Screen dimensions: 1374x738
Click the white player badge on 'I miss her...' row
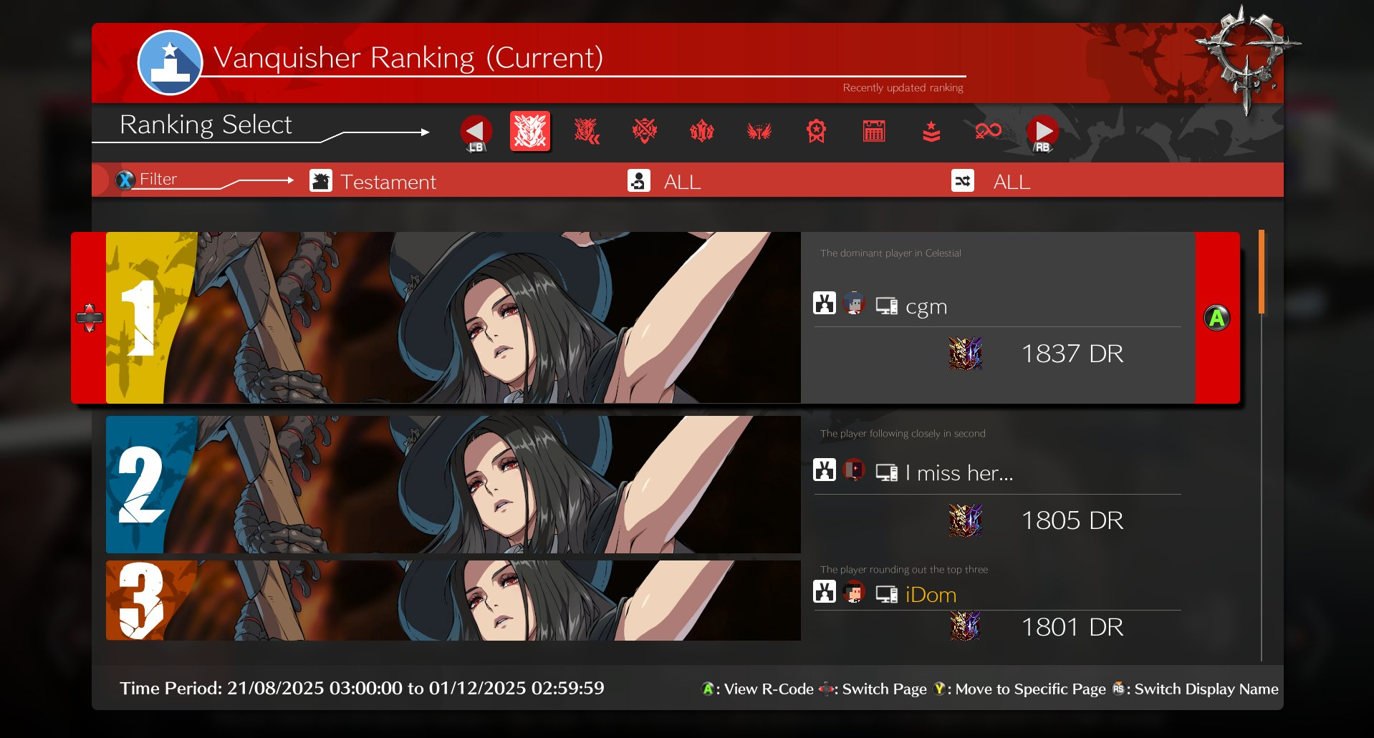coord(825,470)
